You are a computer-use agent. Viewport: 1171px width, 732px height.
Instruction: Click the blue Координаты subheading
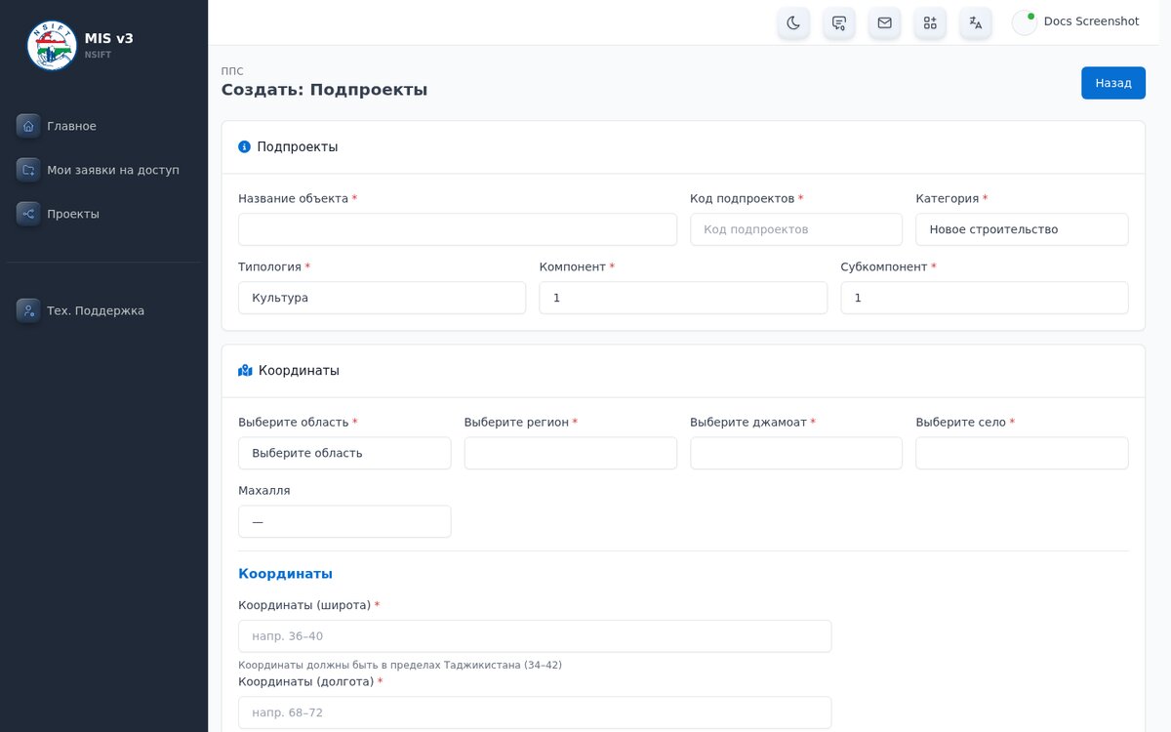pos(285,574)
